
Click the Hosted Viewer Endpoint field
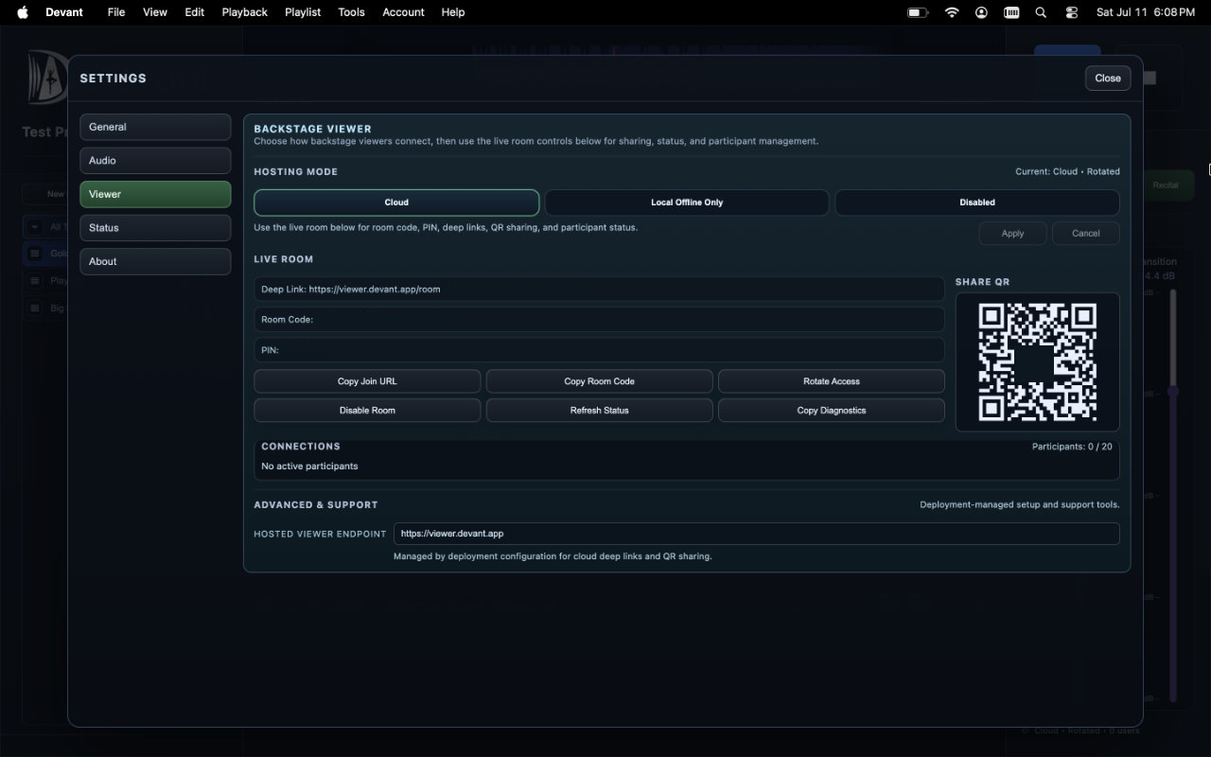[756, 534]
